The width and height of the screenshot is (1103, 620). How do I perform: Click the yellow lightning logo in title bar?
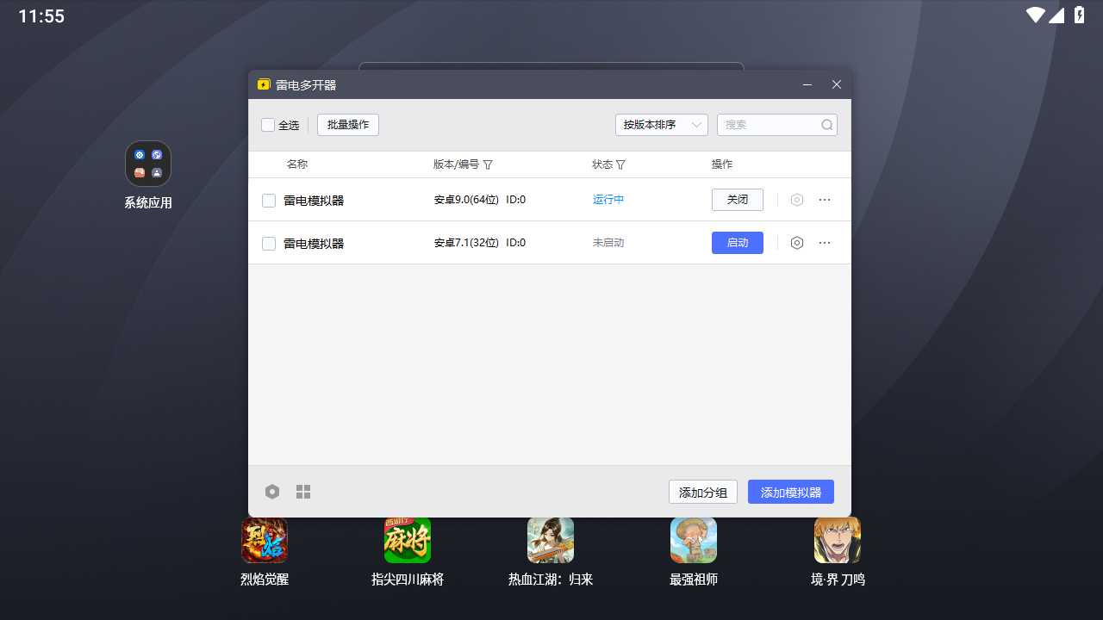[x=264, y=84]
